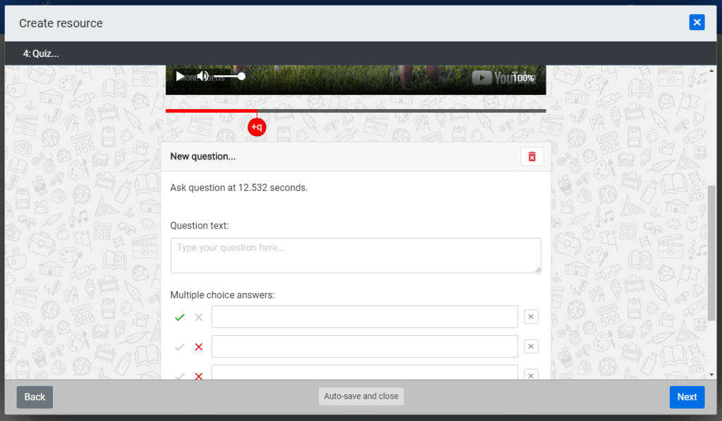Remove the second multiple choice answer
Screen dimensions: 722x421
coord(532,346)
